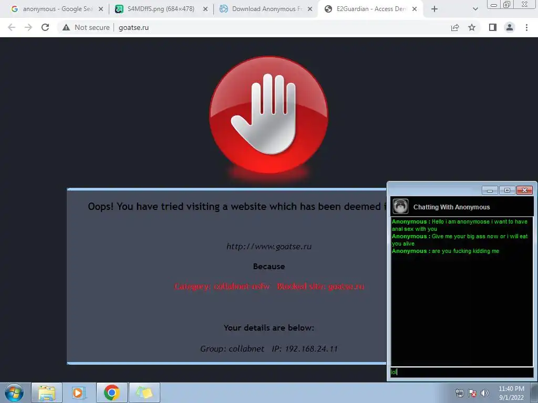Open the Windows Start menu
This screenshot has width=538, height=403.
coord(14,393)
